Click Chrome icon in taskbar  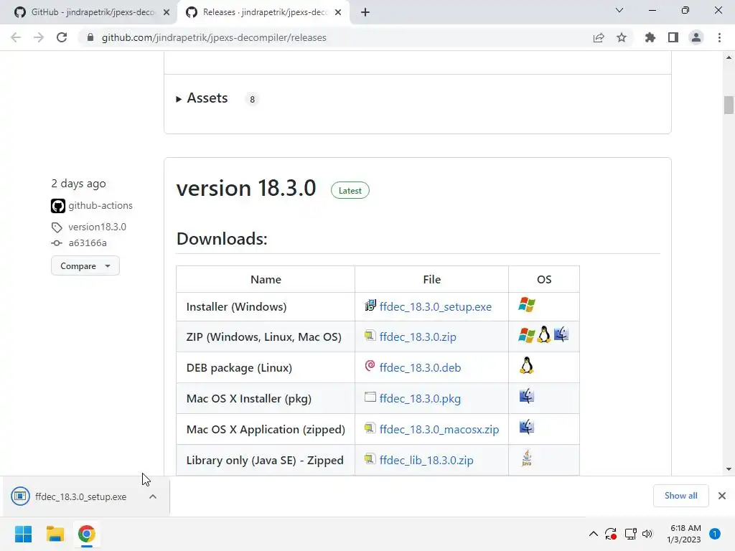[x=86, y=534]
